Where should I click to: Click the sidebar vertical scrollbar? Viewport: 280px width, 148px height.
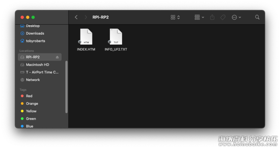pos(66,87)
